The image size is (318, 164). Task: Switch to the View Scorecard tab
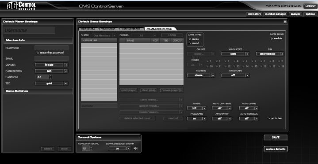[x=131, y=29]
